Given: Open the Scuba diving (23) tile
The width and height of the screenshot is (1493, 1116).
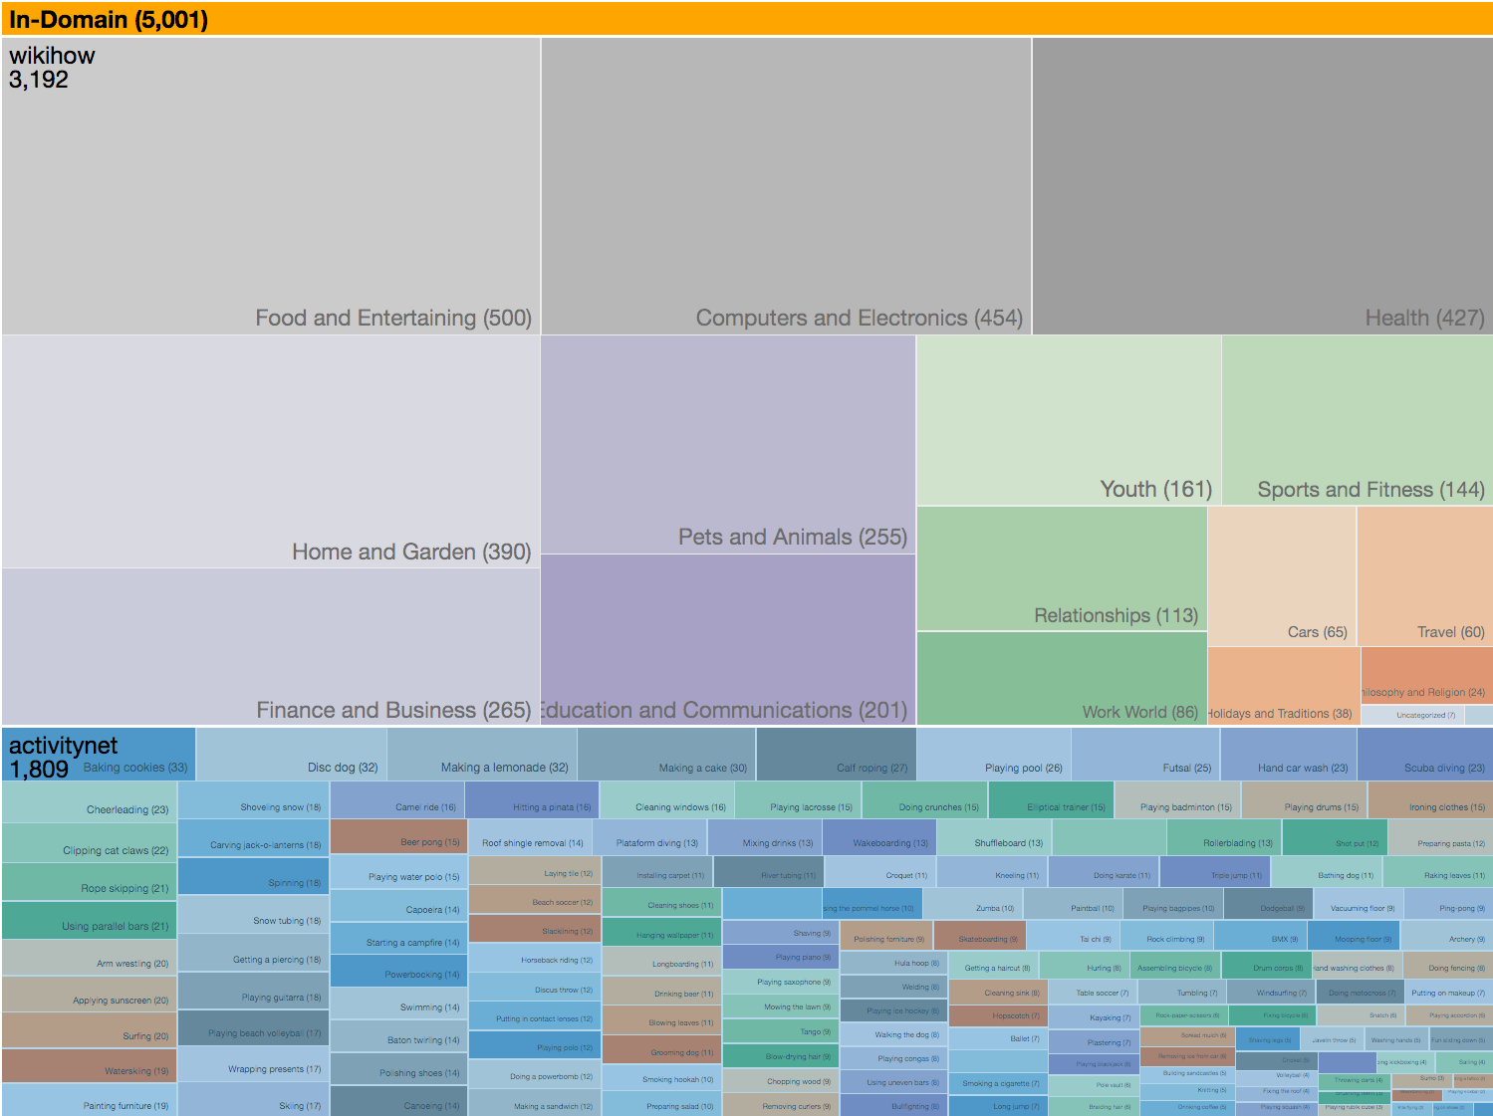Looking at the screenshot, I should [1425, 755].
